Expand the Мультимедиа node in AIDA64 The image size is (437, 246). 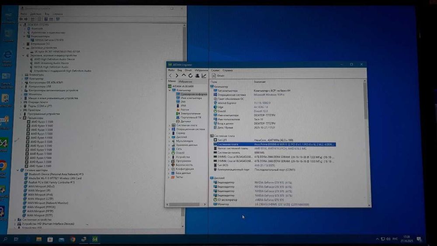169,141
